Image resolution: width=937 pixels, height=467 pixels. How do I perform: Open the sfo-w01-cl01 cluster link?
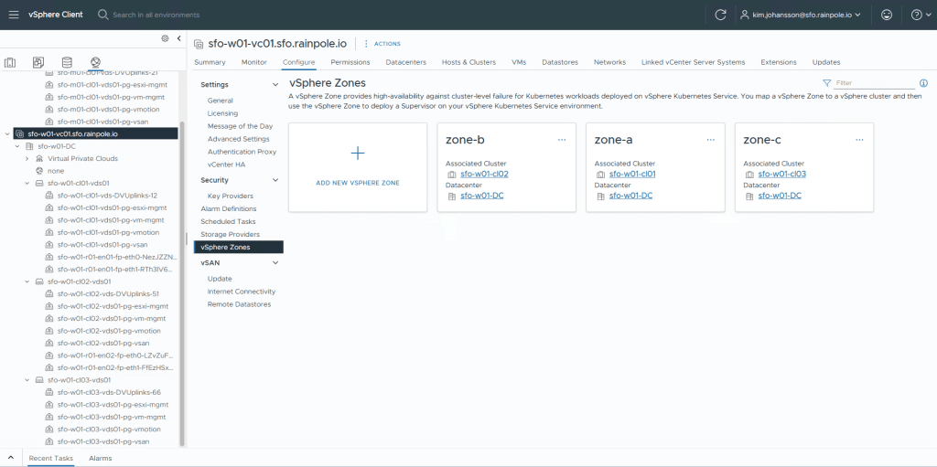tap(631, 174)
